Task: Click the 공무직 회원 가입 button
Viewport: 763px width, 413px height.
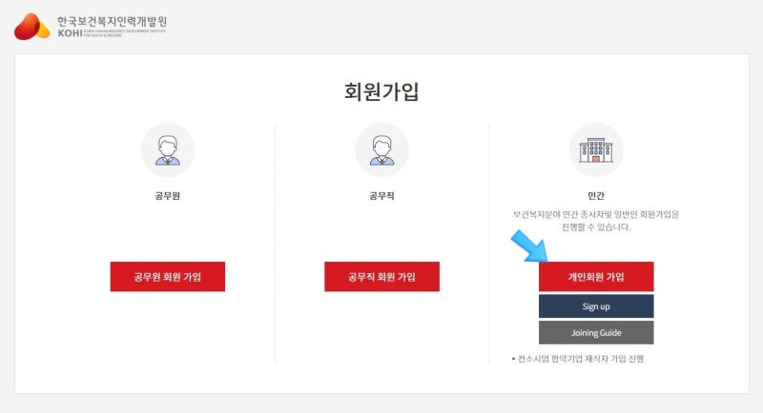Action: (381, 277)
